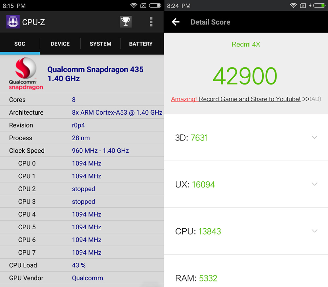Tap the no-SIM icon in CPU-Z status bar
328x287 pixels.
[143, 6]
